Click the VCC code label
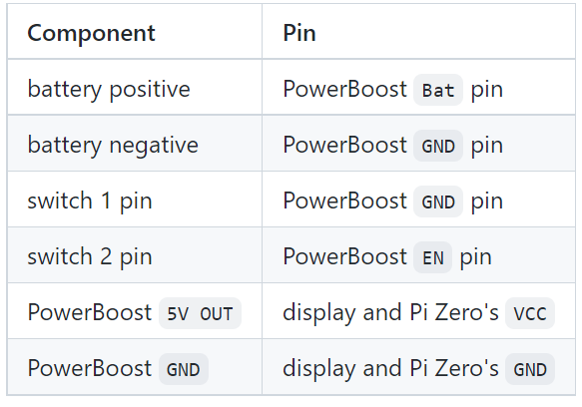The width and height of the screenshot is (582, 407). click(x=530, y=313)
